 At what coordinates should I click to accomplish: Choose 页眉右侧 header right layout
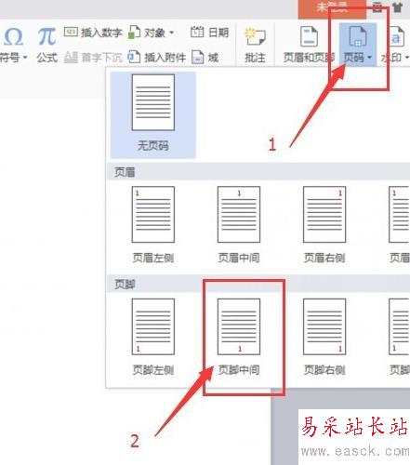(324, 225)
